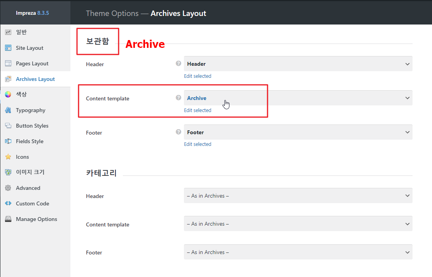Click the Theme Options title text

click(x=112, y=13)
